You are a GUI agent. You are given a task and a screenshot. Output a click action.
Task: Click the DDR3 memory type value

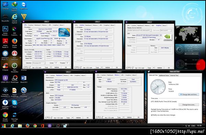[109, 79]
